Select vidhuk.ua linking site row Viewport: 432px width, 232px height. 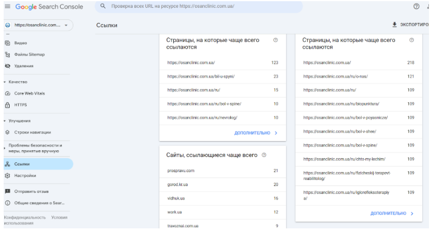point(222,199)
